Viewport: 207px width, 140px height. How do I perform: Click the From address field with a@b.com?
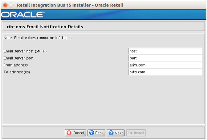[x=165, y=65]
